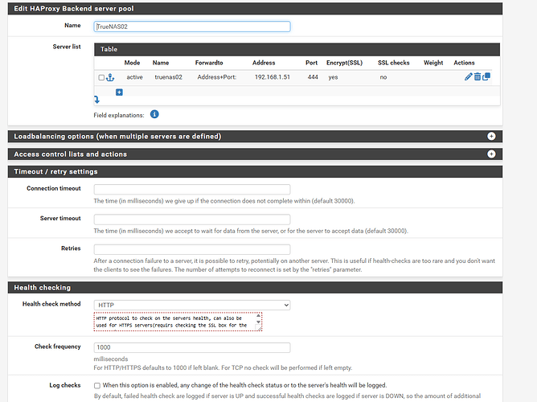Click the anchor icon on truenas02 row

point(111,76)
